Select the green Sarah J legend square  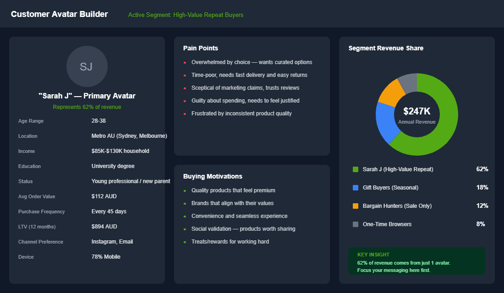click(355, 169)
